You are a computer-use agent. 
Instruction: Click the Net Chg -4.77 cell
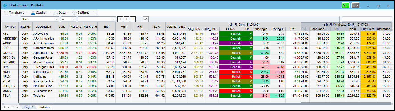(x=76, y=53)
